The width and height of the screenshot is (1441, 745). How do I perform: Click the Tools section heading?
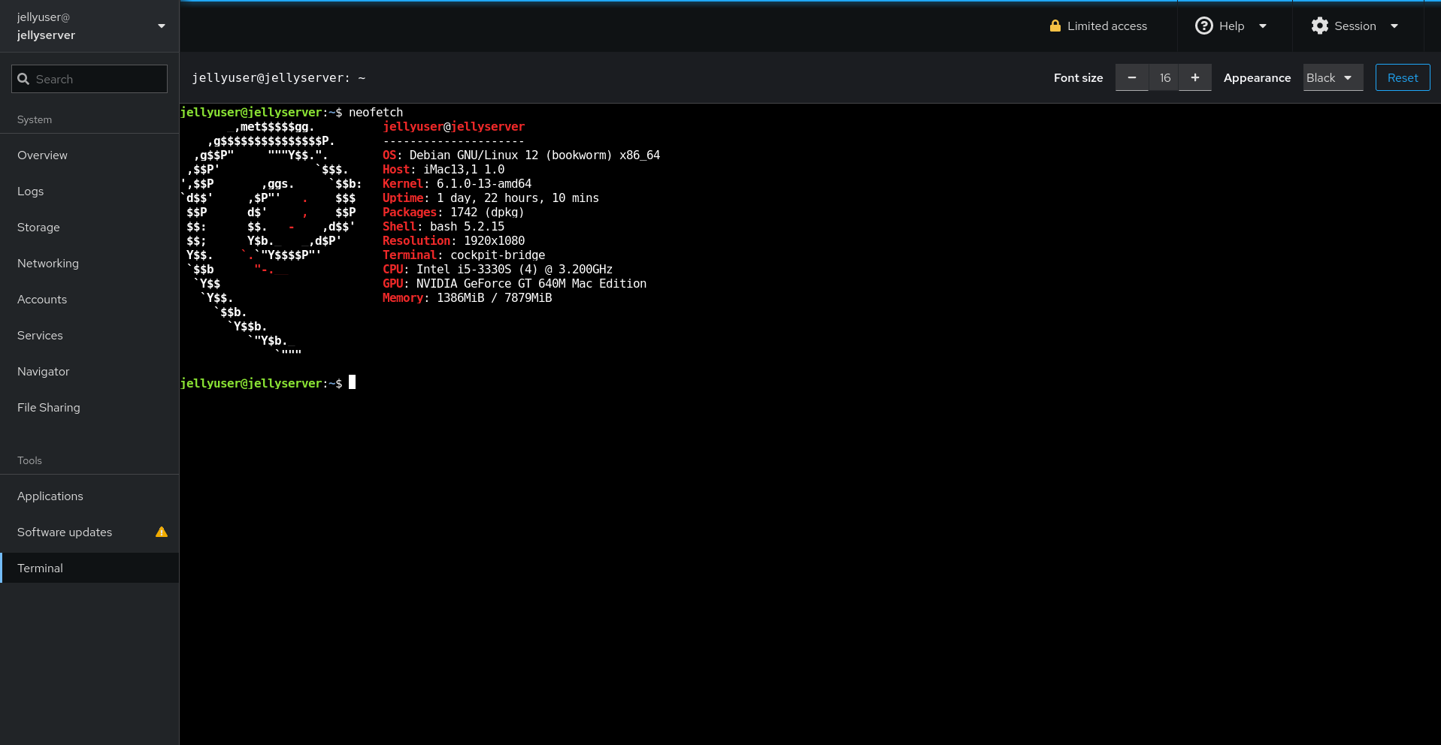[29, 461]
